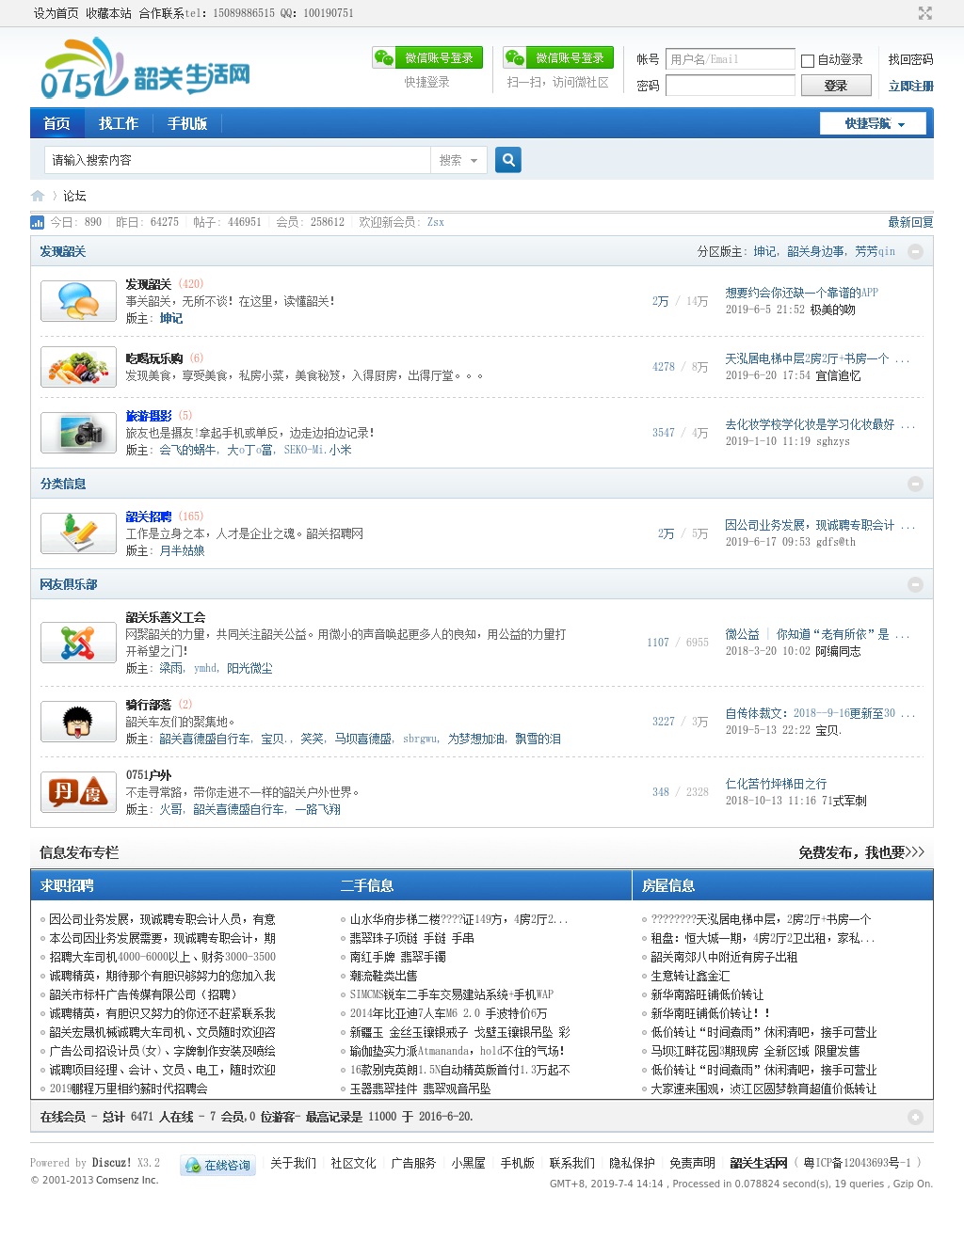Open the 韶关招聘 forum icon

tap(78, 533)
